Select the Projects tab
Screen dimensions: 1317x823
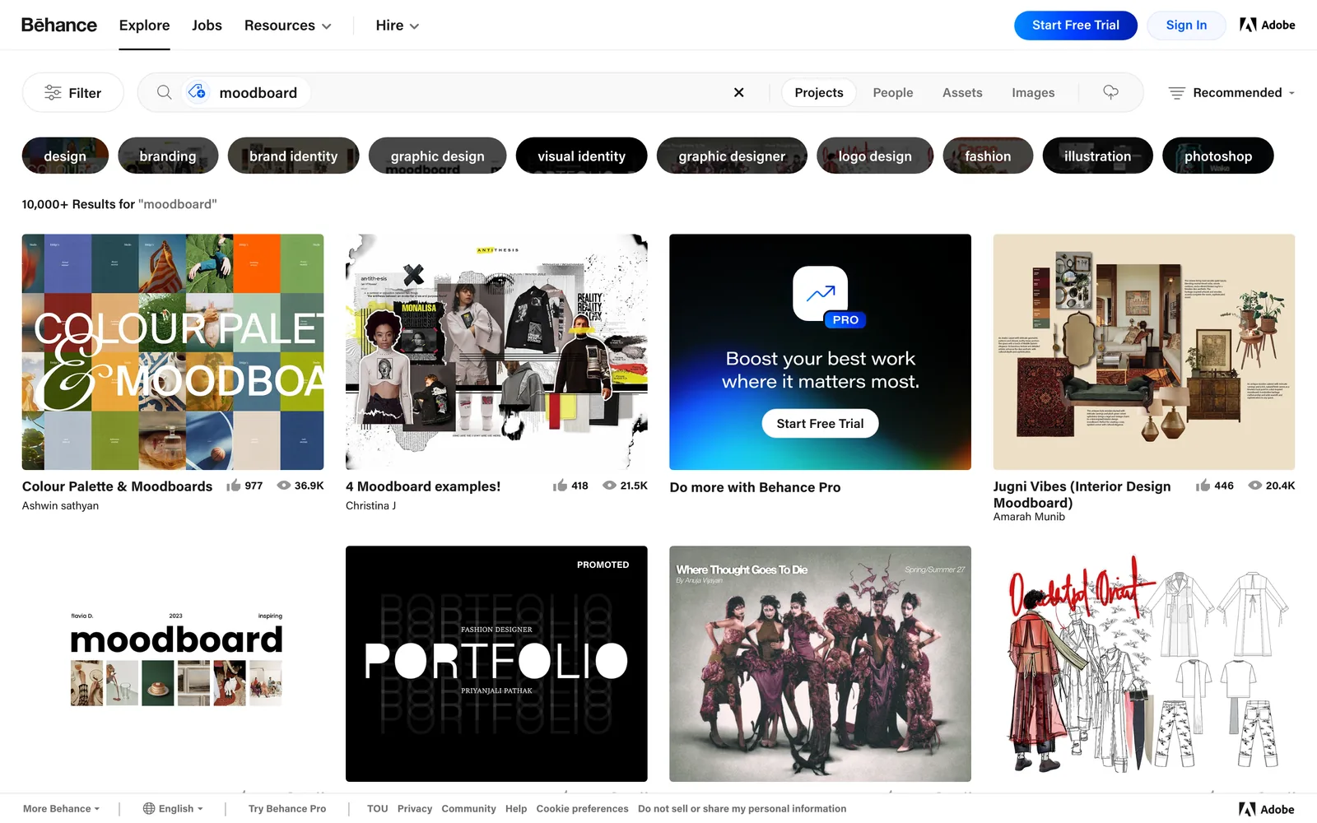tap(819, 92)
